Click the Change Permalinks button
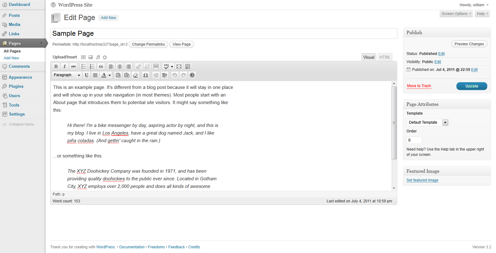This screenshot has height=253, width=496. pos(149,44)
